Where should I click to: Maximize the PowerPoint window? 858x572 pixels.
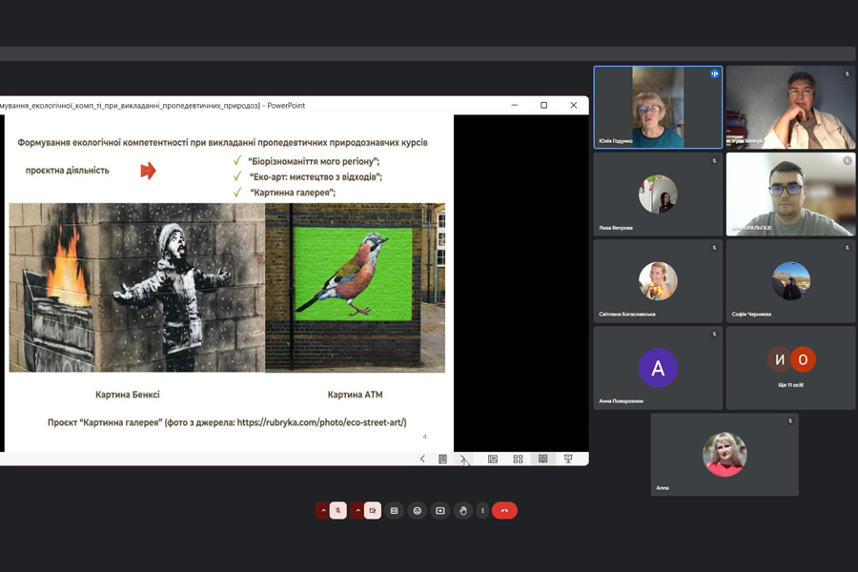[543, 105]
